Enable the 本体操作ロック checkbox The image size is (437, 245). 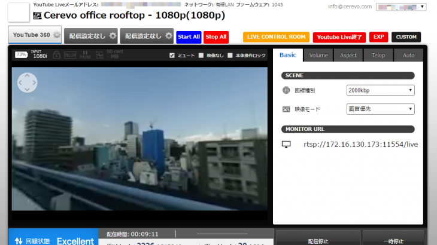pyautogui.click(x=230, y=56)
